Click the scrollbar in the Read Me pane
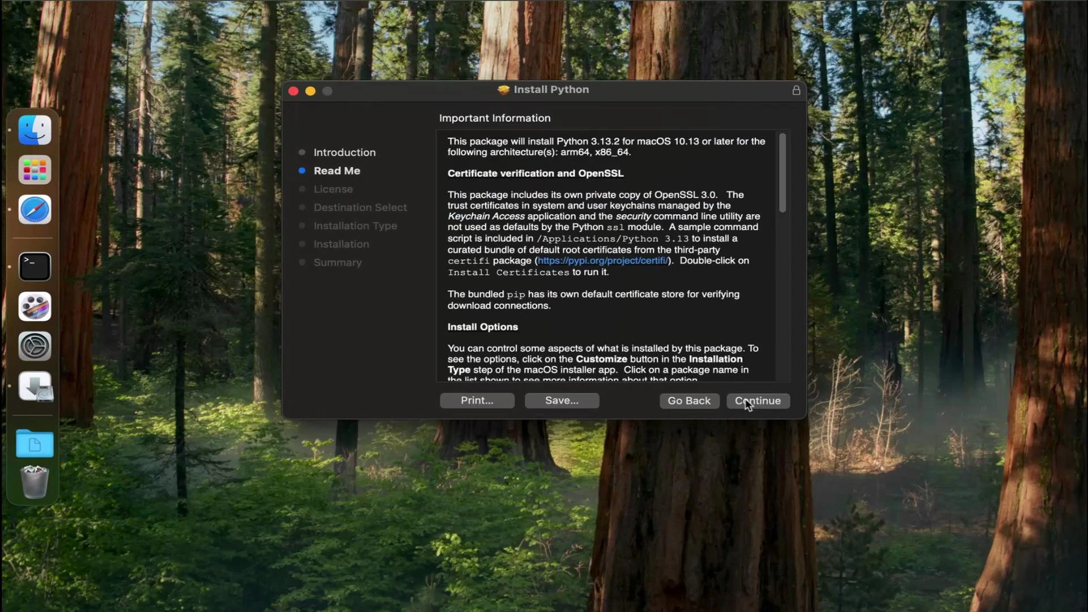The image size is (1088, 612). click(783, 173)
